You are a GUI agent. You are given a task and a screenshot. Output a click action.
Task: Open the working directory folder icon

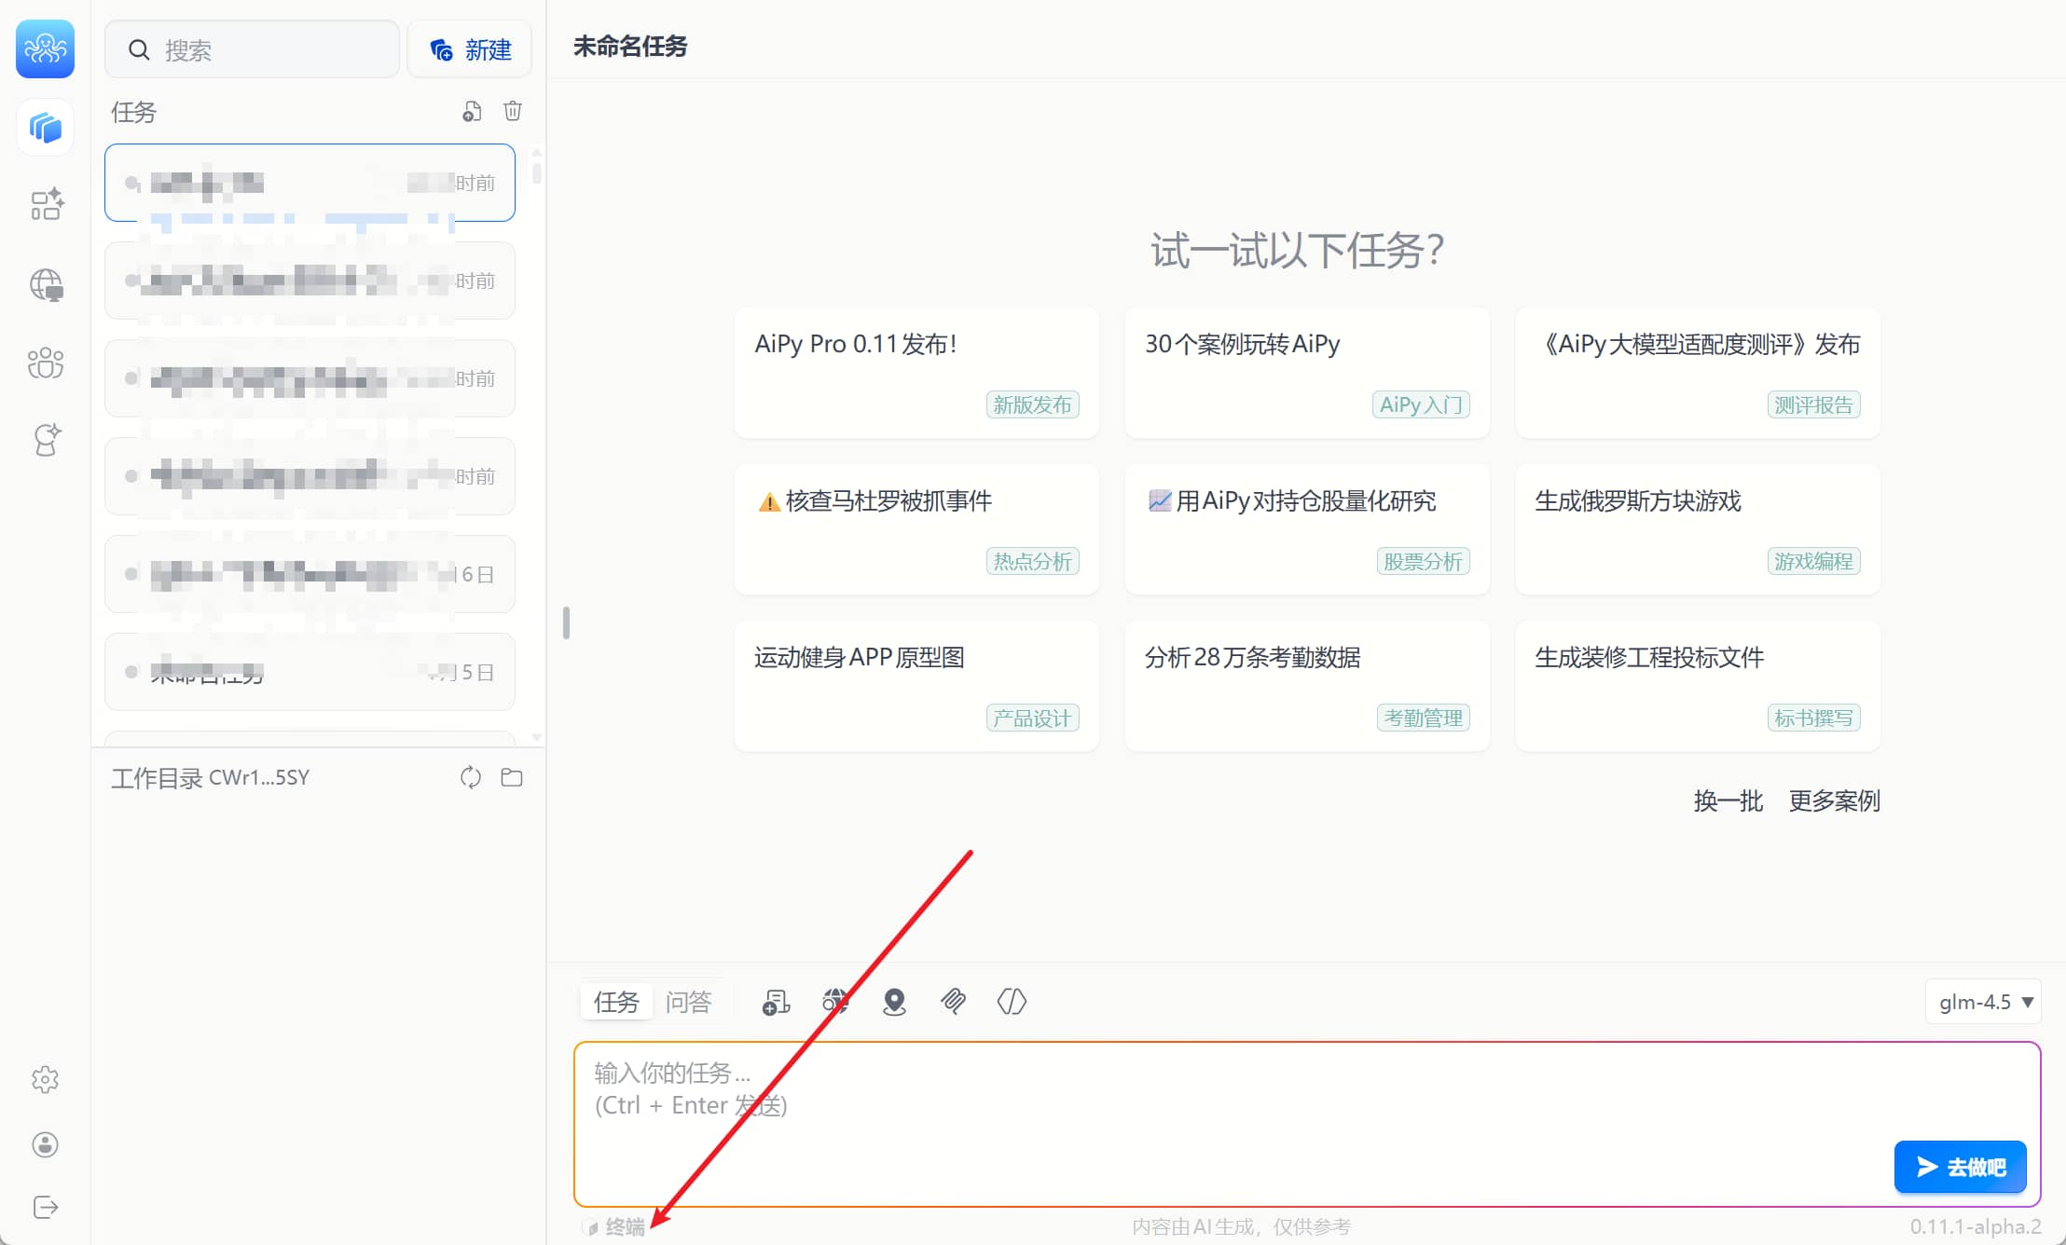click(x=512, y=777)
